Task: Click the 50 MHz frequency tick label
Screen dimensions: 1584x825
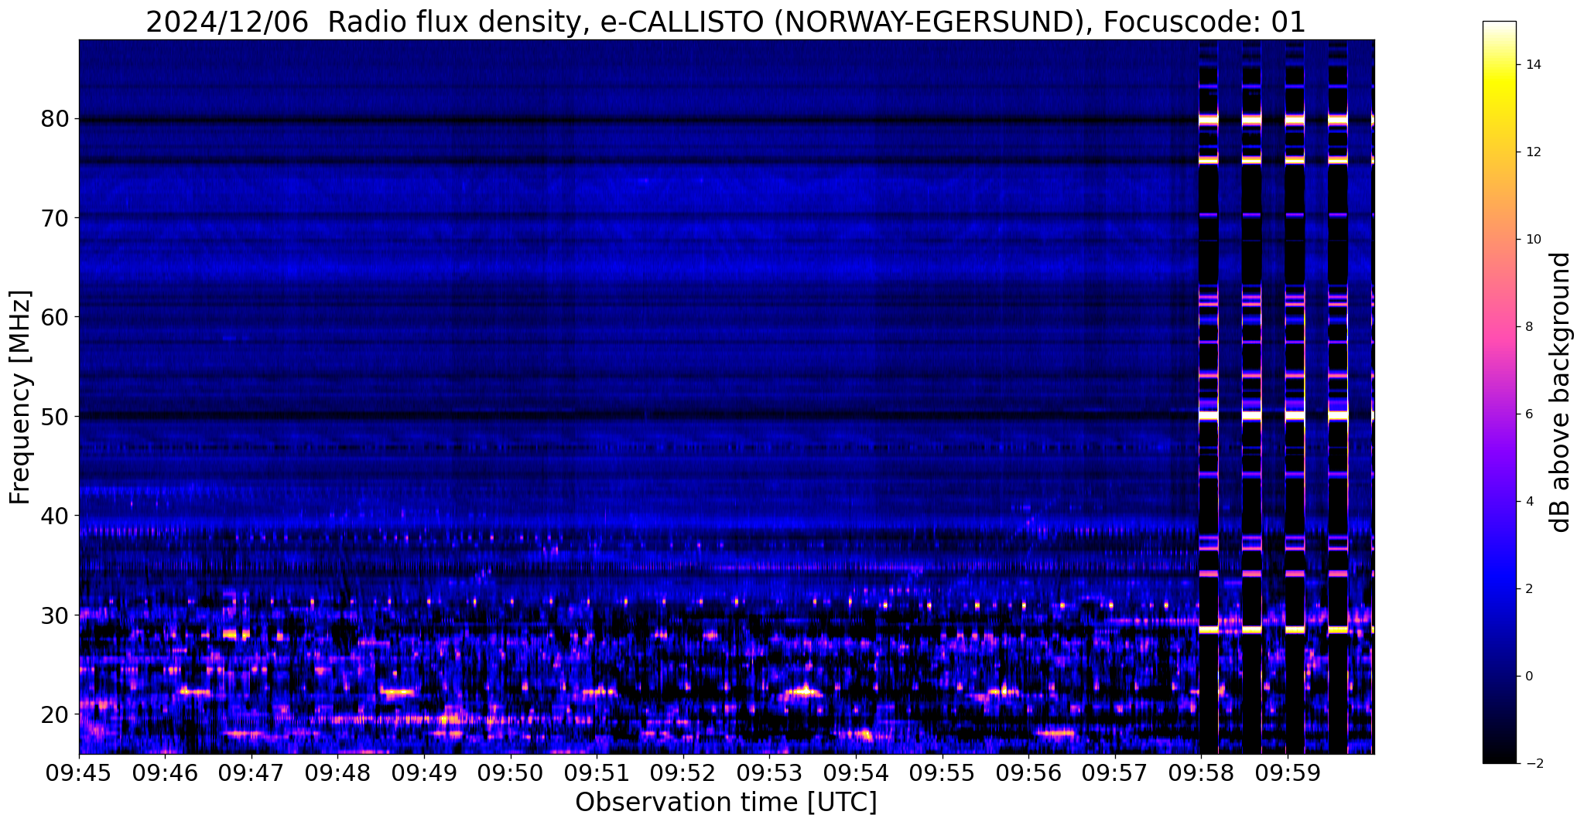Action: pos(56,416)
